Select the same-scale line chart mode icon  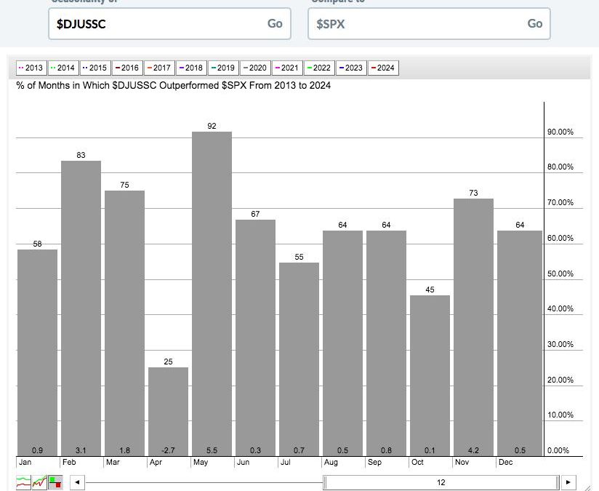click(40, 482)
